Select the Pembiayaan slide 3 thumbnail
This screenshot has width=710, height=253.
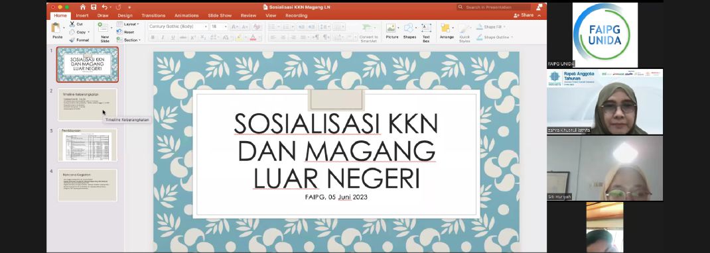(x=88, y=144)
